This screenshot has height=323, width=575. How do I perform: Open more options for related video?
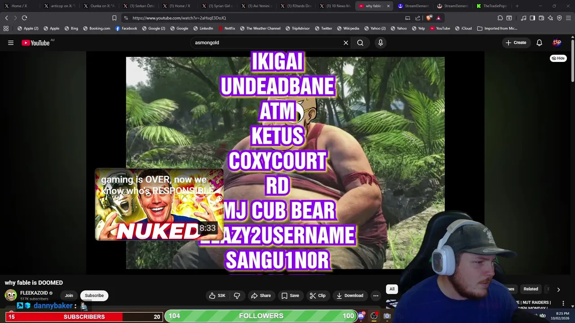pyautogui.click(x=563, y=304)
